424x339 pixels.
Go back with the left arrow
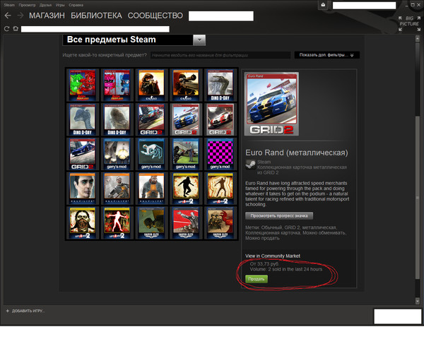click(x=8, y=16)
